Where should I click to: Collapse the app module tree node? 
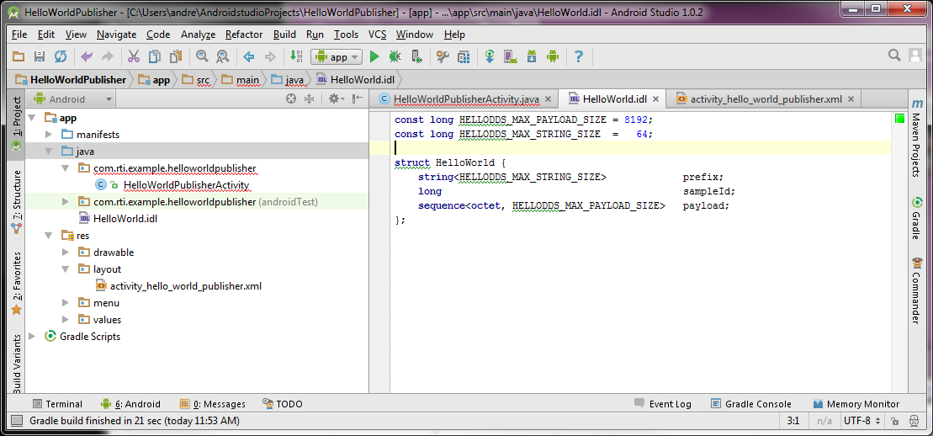coord(31,118)
